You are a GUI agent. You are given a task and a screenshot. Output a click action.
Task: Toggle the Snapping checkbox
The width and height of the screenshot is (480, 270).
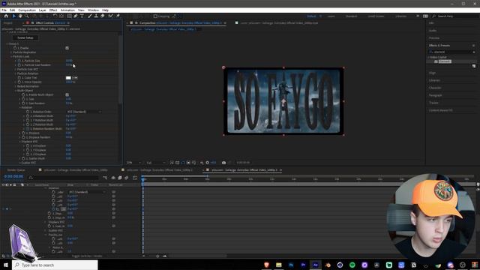coord(155,16)
